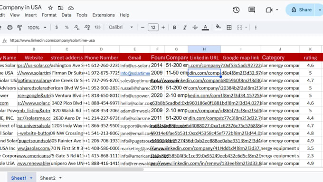The height and width of the screenshot is (182, 323).
Task: Select column B header
Action: (34, 49)
